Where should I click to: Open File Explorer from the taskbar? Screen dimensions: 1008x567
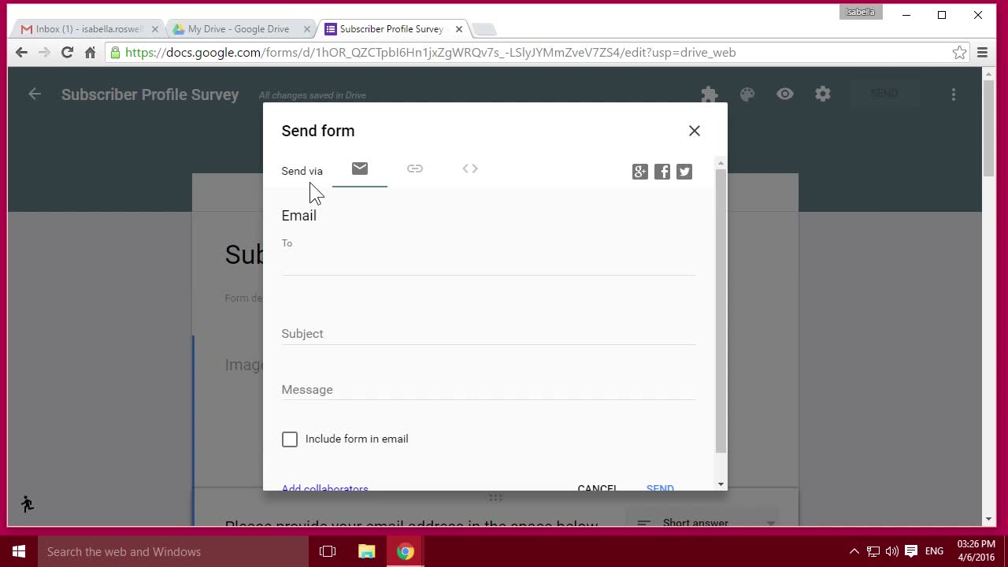tap(366, 551)
